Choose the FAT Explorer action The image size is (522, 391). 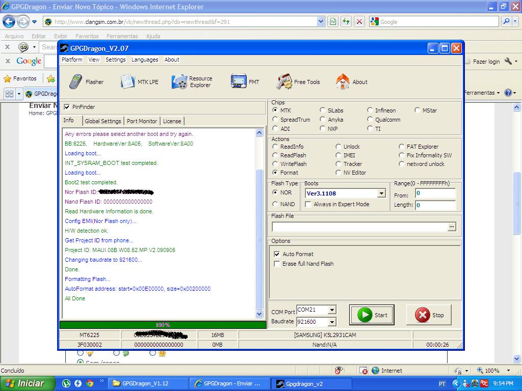(x=402, y=146)
